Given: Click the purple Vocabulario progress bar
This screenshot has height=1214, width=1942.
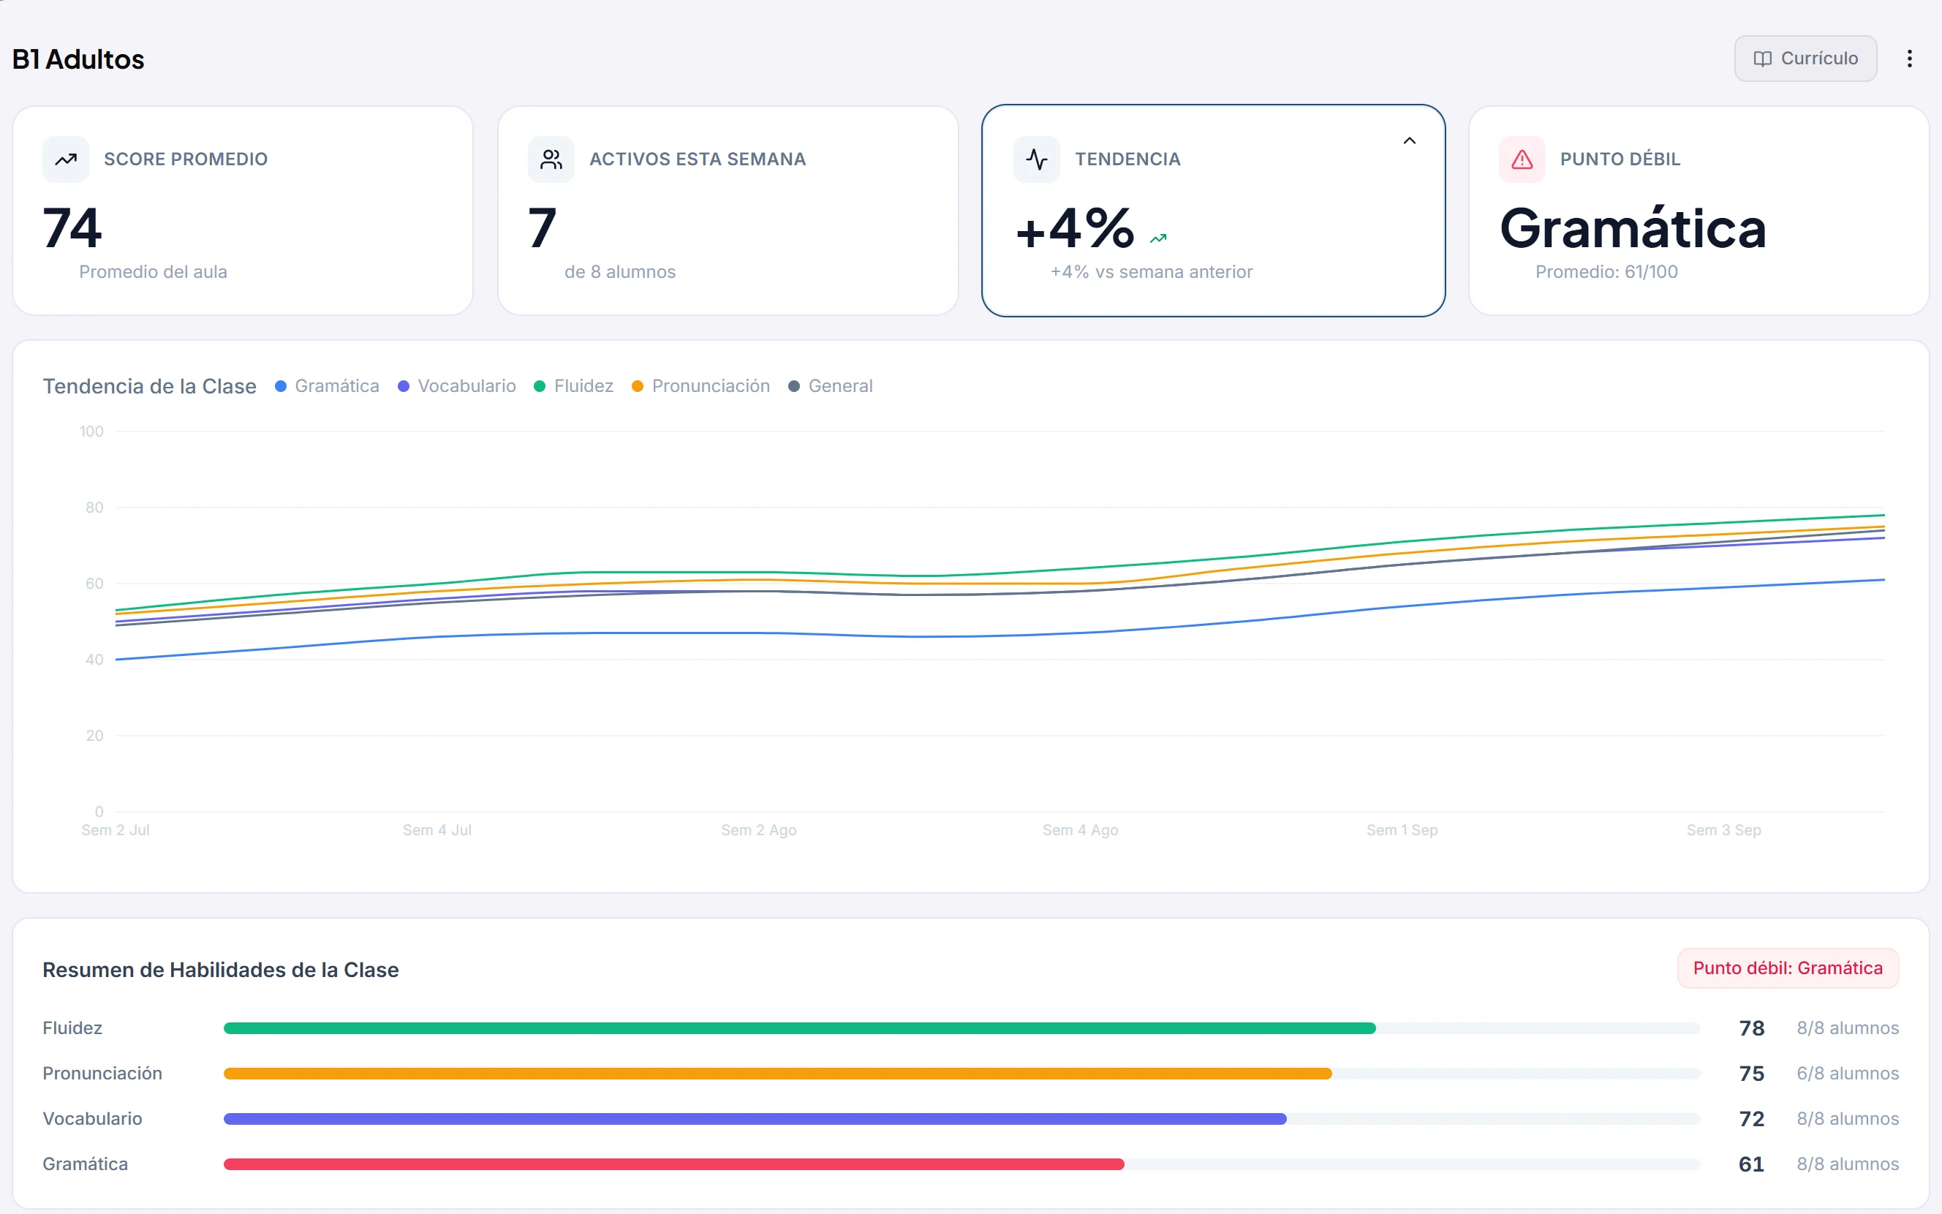Looking at the screenshot, I should (755, 1118).
